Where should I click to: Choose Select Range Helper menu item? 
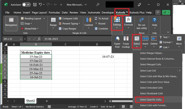[152, 53]
